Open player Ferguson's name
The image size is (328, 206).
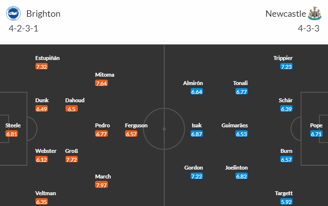click(136, 125)
